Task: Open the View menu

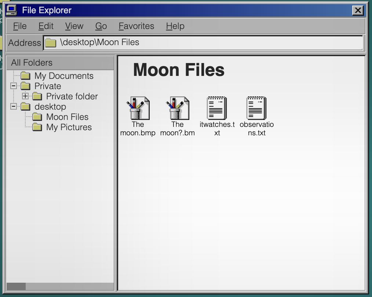Action: 74,26
